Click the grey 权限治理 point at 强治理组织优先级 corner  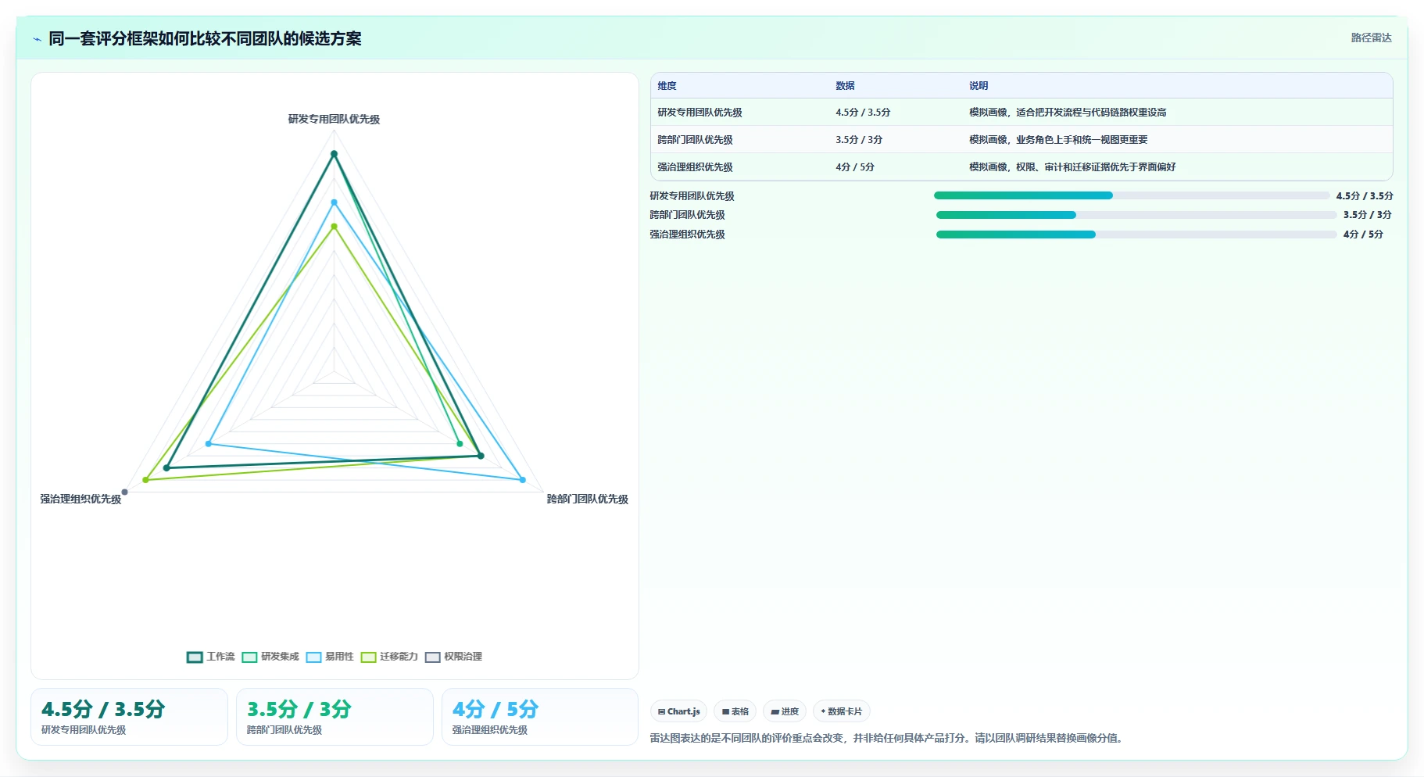click(x=124, y=492)
